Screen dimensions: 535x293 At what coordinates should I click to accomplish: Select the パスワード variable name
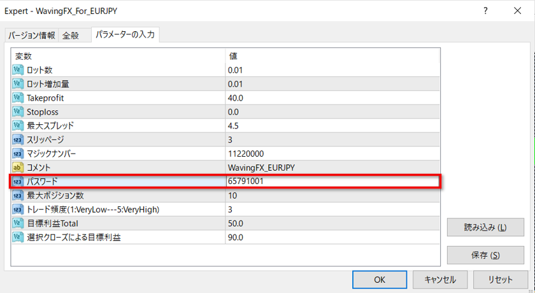(42, 182)
